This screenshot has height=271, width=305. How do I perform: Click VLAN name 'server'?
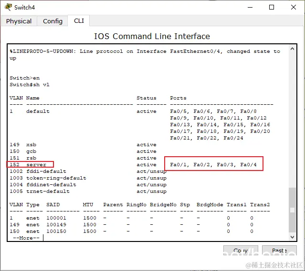click(36, 165)
